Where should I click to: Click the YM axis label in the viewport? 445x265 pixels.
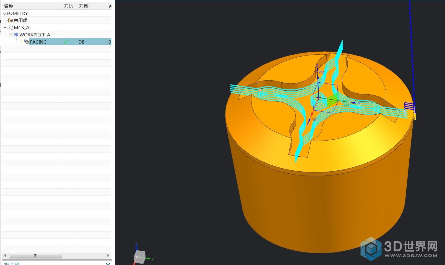[x=346, y=105]
